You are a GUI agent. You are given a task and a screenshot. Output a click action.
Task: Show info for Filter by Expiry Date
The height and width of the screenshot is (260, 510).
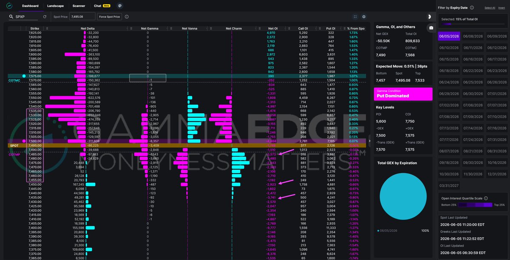click(x=472, y=7)
